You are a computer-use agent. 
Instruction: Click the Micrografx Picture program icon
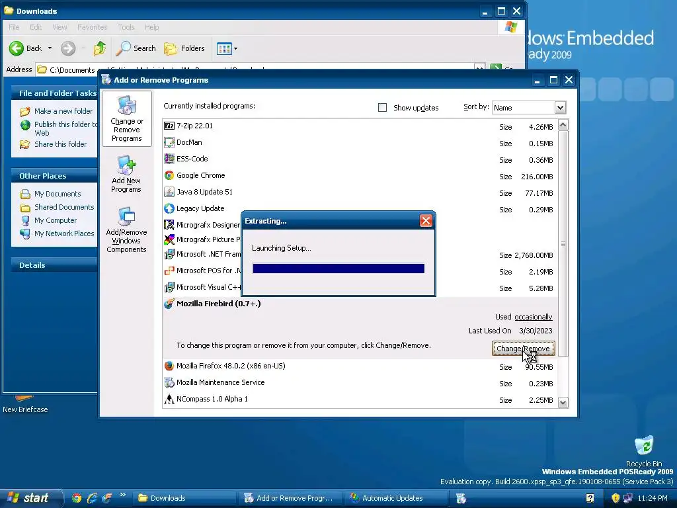pyautogui.click(x=169, y=239)
